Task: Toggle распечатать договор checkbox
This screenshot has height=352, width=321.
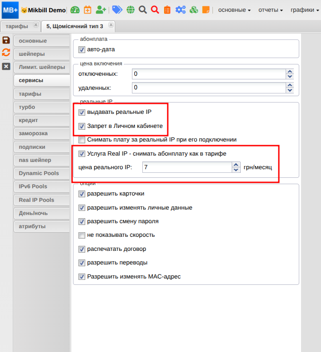Action: (82, 249)
